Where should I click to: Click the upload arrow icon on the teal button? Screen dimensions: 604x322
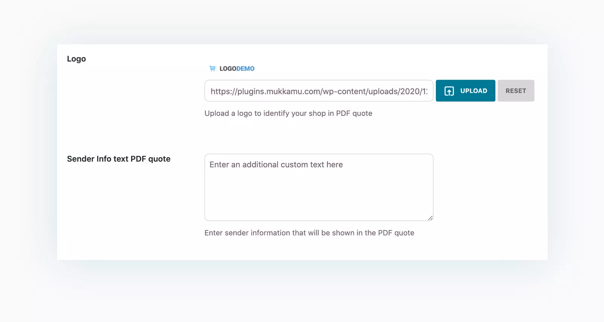coord(449,91)
